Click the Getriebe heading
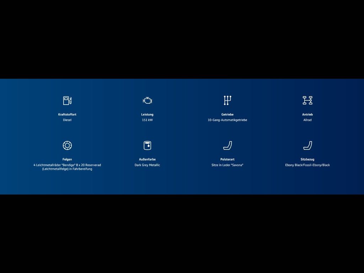Screen dimensions: 364x273 [227, 114]
